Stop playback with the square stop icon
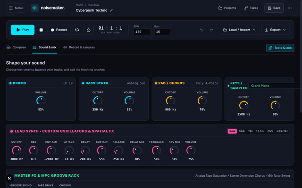302x188 pixels. (41, 30)
